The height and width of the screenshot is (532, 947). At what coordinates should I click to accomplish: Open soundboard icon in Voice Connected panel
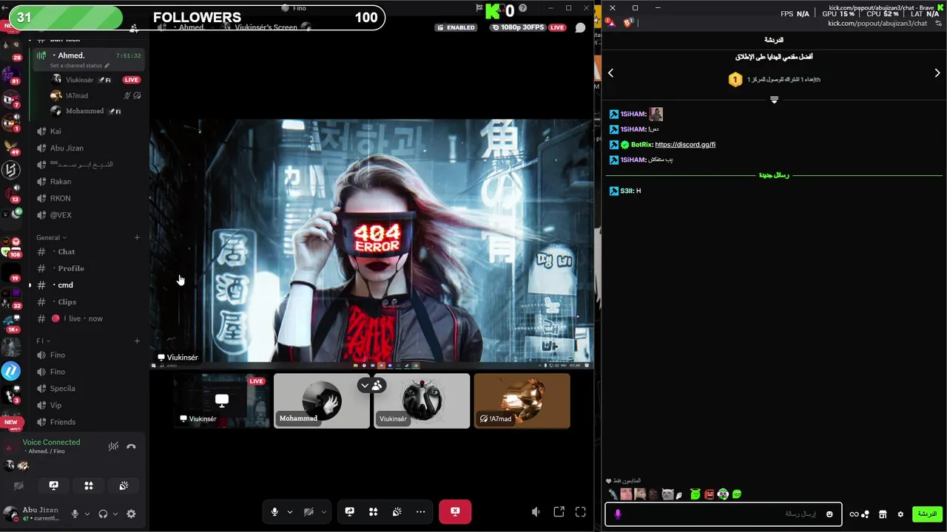click(x=124, y=485)
